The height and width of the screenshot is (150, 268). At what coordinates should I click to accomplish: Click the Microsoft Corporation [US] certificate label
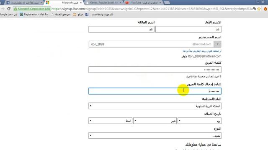[34, 9]
